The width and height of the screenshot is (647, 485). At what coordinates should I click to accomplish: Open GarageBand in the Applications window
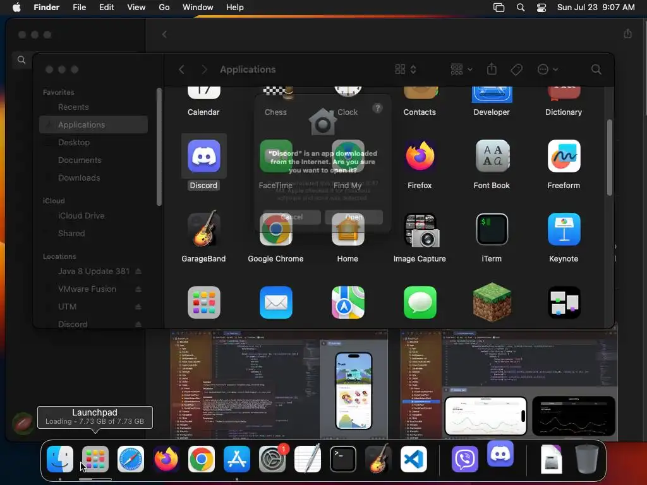[x=204, y=229]
